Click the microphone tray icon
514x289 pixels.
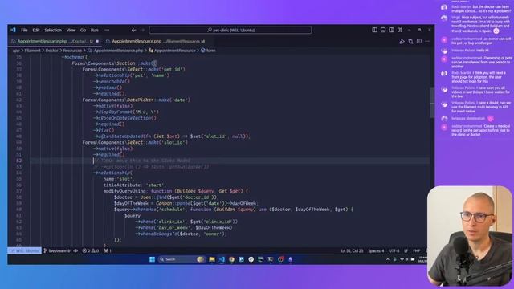(395, 259)
